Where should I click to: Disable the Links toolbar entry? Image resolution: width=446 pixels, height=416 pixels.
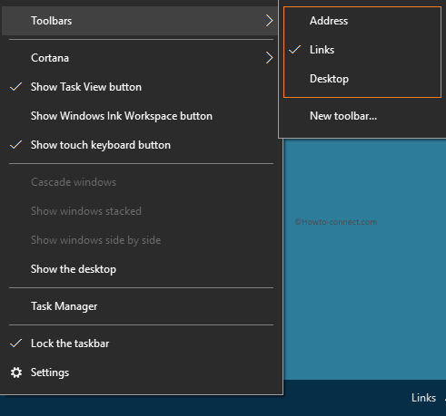(362, 50)
